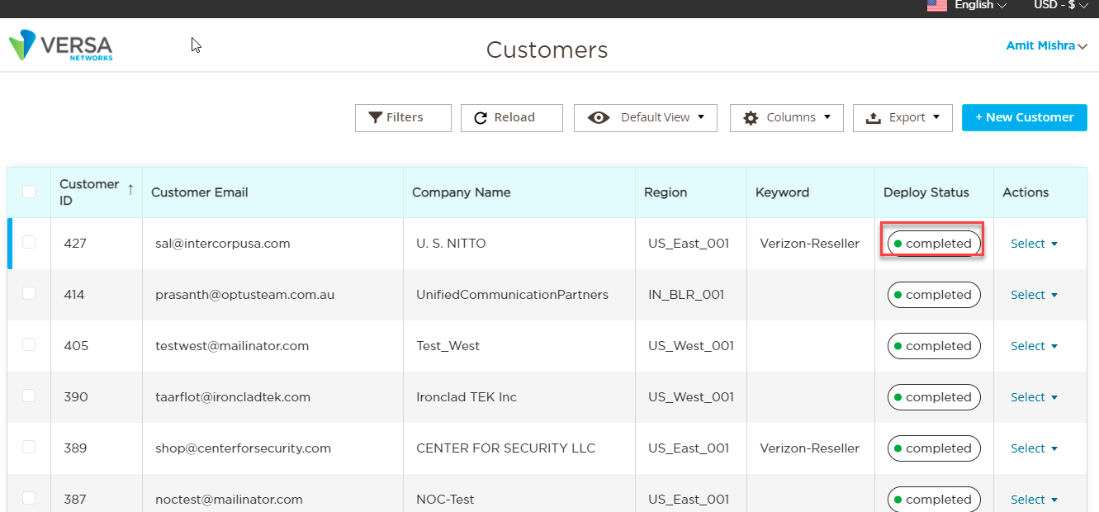Click the completed status badge for Test_West

click(x=934, y=346)
